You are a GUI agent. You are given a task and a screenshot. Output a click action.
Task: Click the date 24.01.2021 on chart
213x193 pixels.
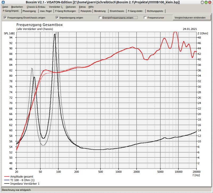190,29
